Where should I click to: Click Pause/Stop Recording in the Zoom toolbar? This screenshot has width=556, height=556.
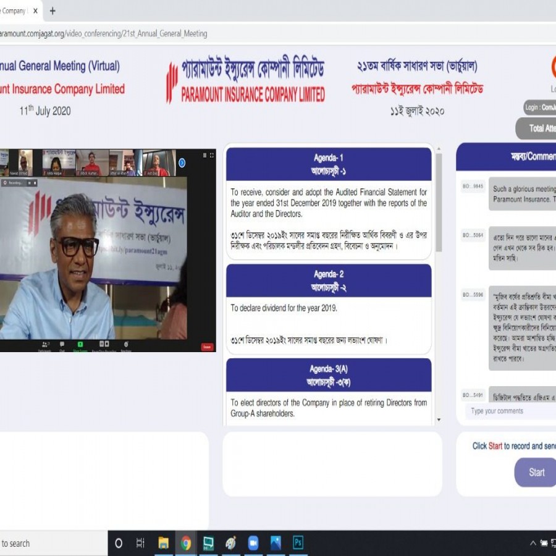(x=104, y=346)
